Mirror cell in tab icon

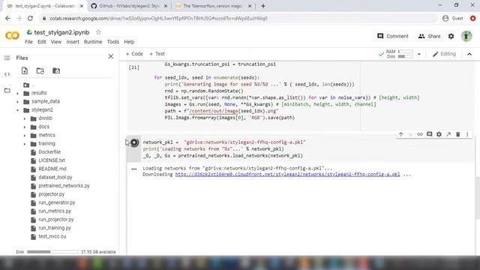click(448, 134)
